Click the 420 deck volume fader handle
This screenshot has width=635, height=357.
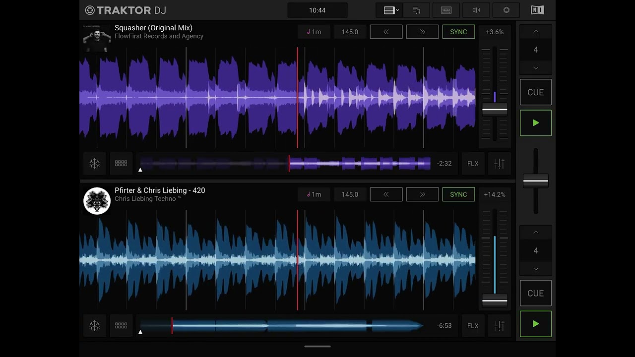[495, 300]
